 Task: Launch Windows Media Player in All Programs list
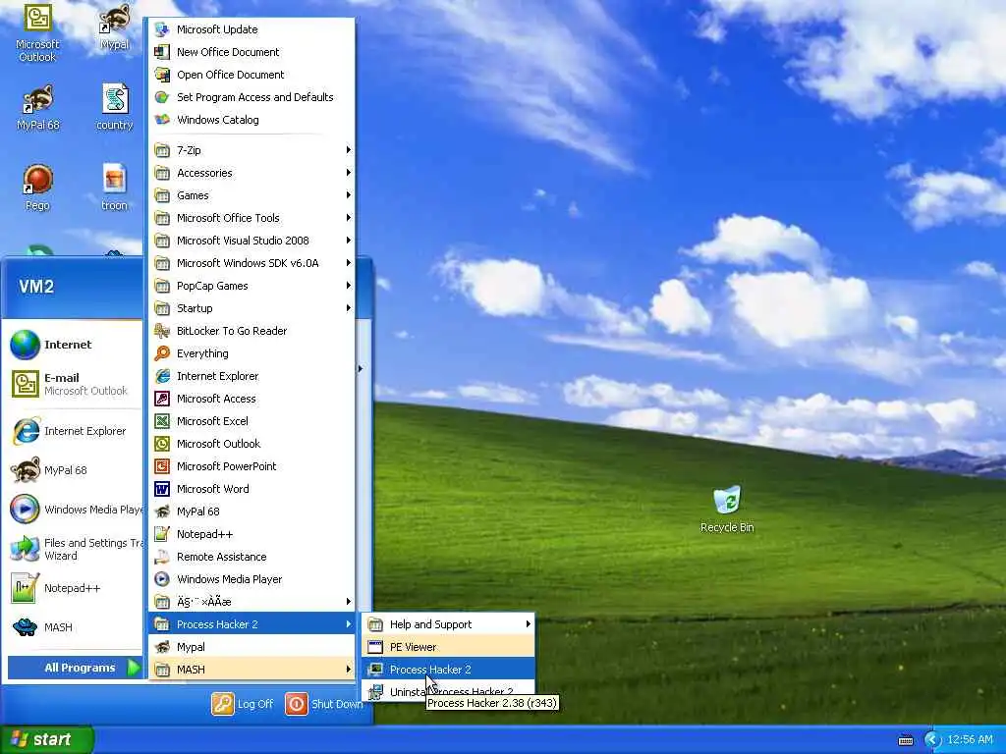[251, 579]
